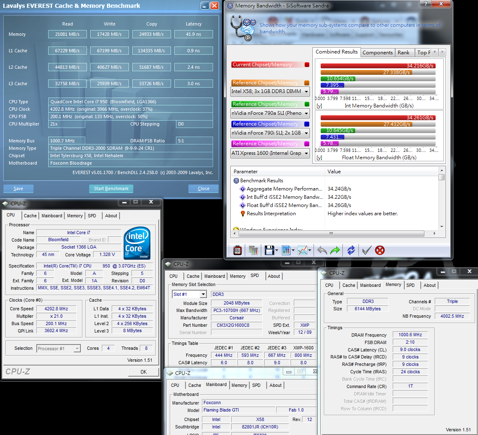Click the Save button in EVEREST
This screenshot has width=478, height=435.
pos(18,189)
